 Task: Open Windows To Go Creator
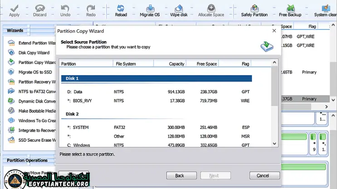pos(32,121)
